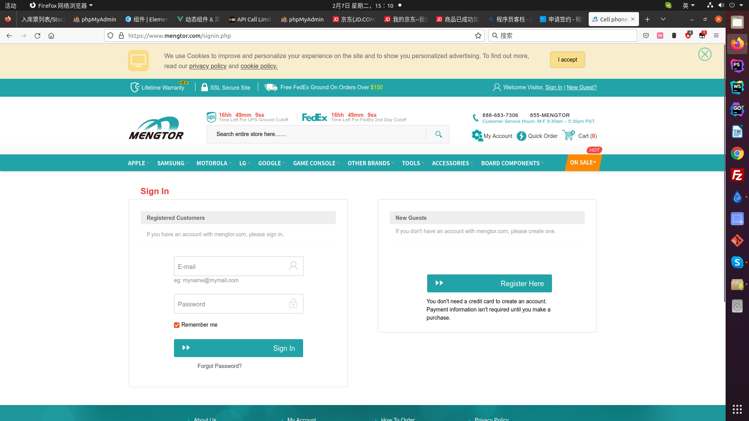
Task: Focus the E-mail input field
Action: pos(238,266)
